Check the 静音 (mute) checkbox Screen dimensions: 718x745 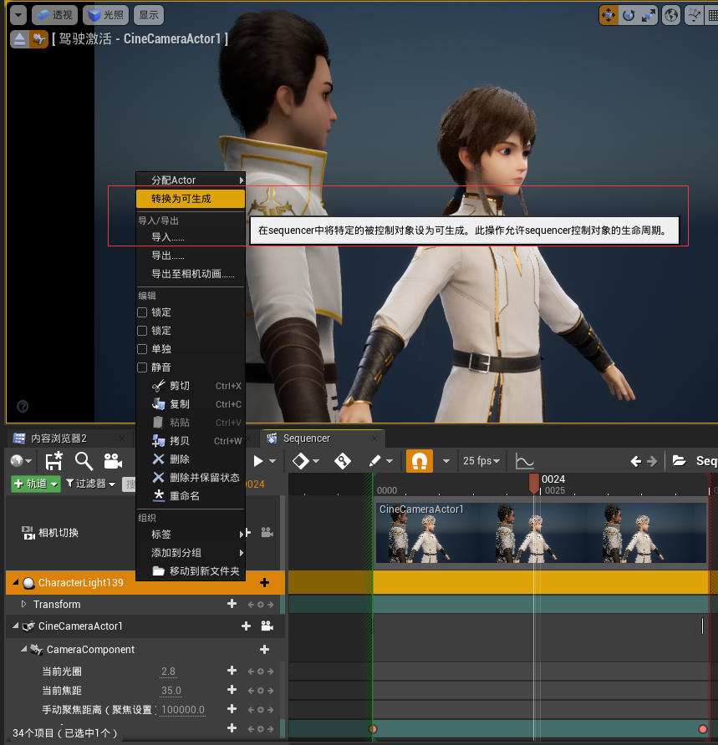[x=142, y=367]
